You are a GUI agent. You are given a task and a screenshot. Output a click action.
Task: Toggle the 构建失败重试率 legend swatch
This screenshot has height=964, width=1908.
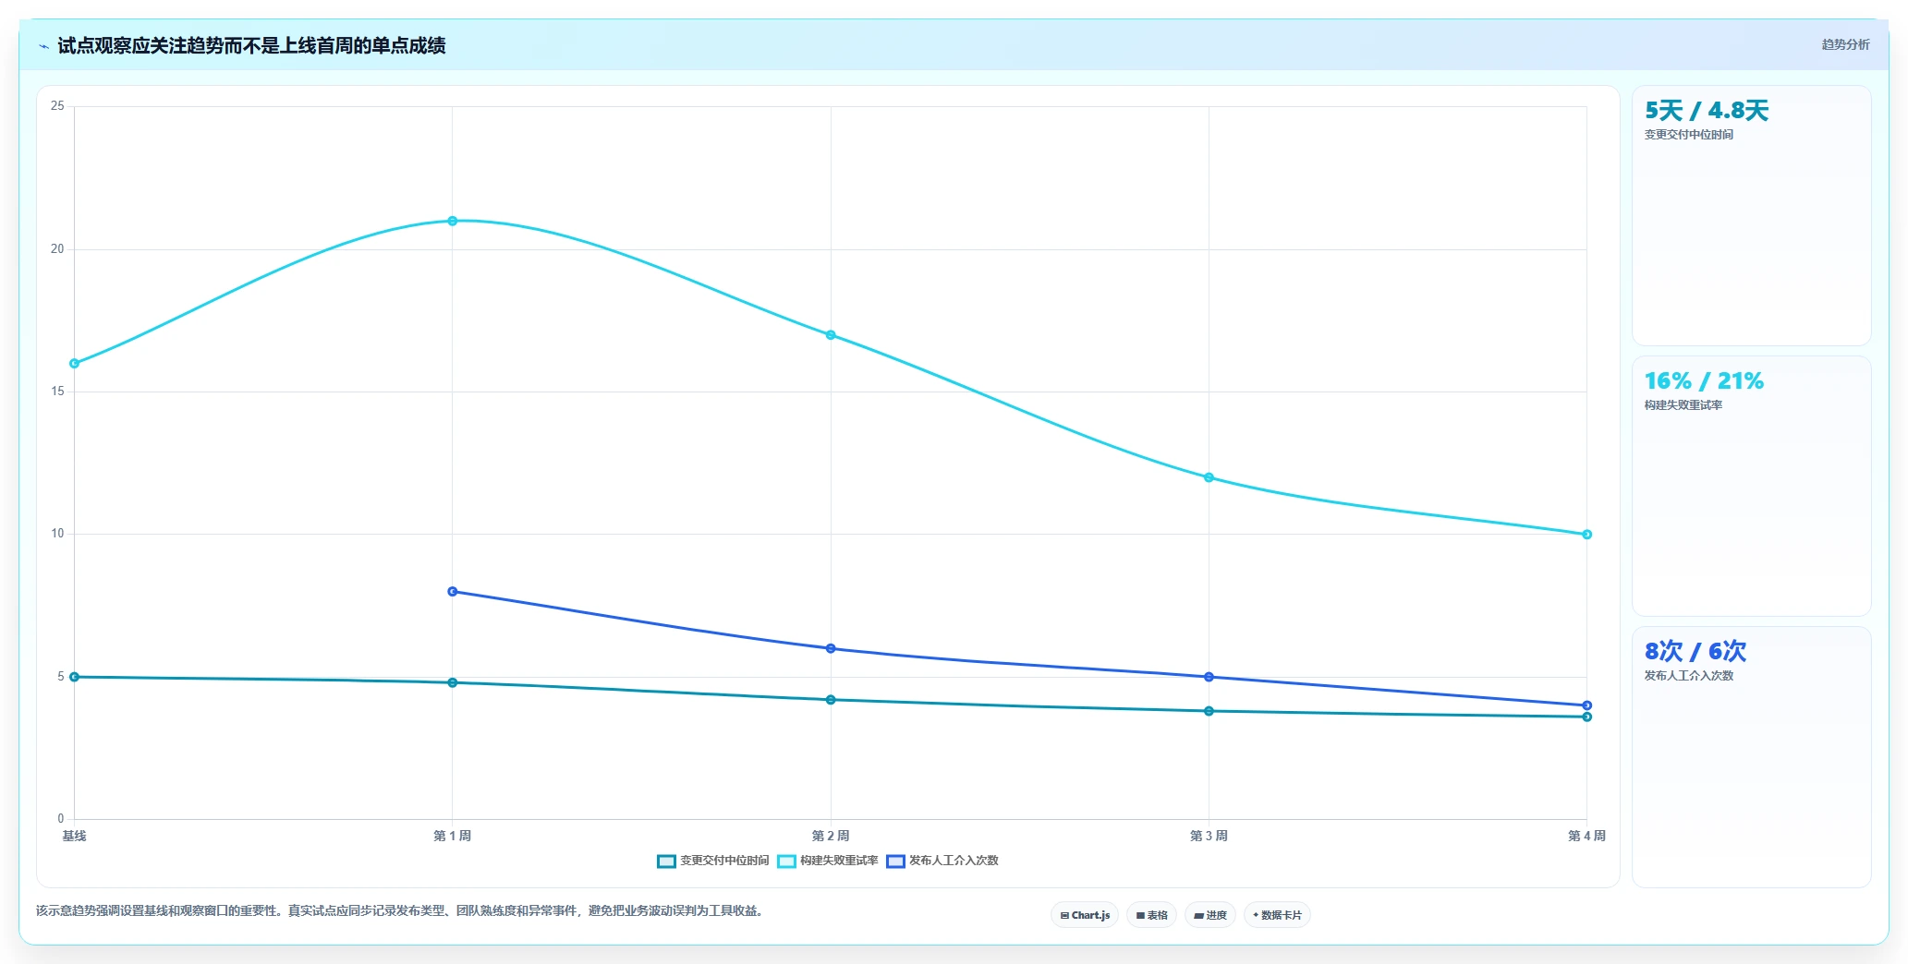point(786,861)
